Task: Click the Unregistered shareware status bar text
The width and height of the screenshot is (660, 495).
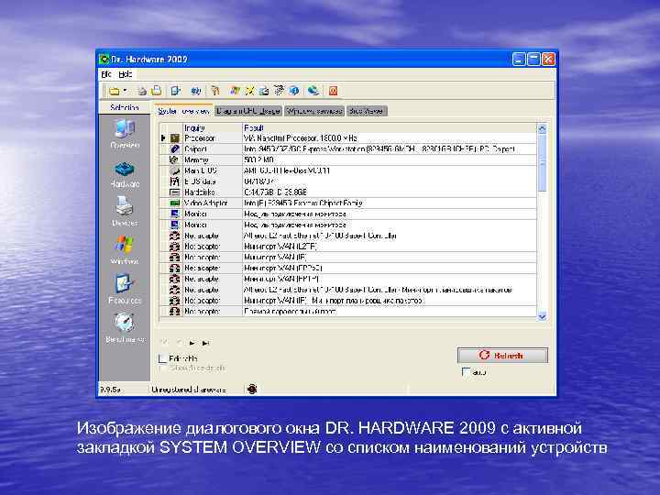Action: click(x=188, y=390)
